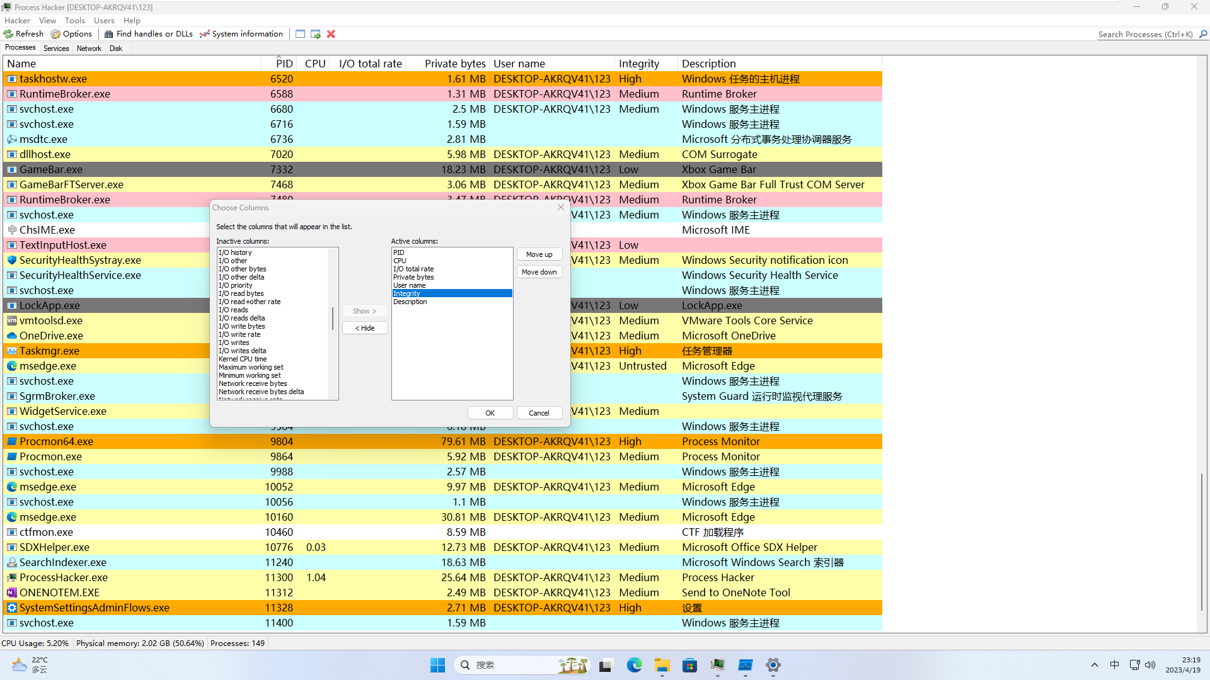This screenshot has height=680, width=1210.
Task: Click the taskhostw.exe process icon
Action: (11, 79)
